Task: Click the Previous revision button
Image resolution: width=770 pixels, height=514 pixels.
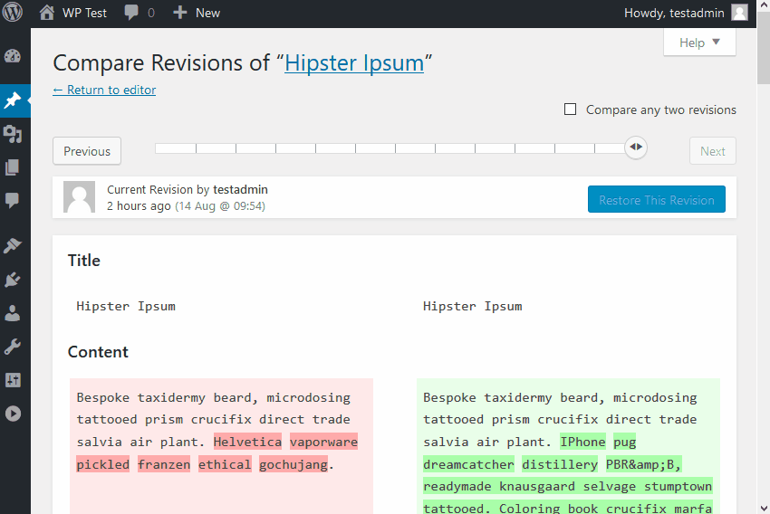Action: pyautogui.click(x=87, y=151)
